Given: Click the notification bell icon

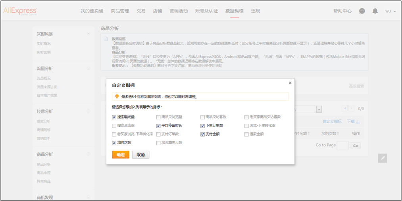Looking at the screenshot, I should click(375, 11).
